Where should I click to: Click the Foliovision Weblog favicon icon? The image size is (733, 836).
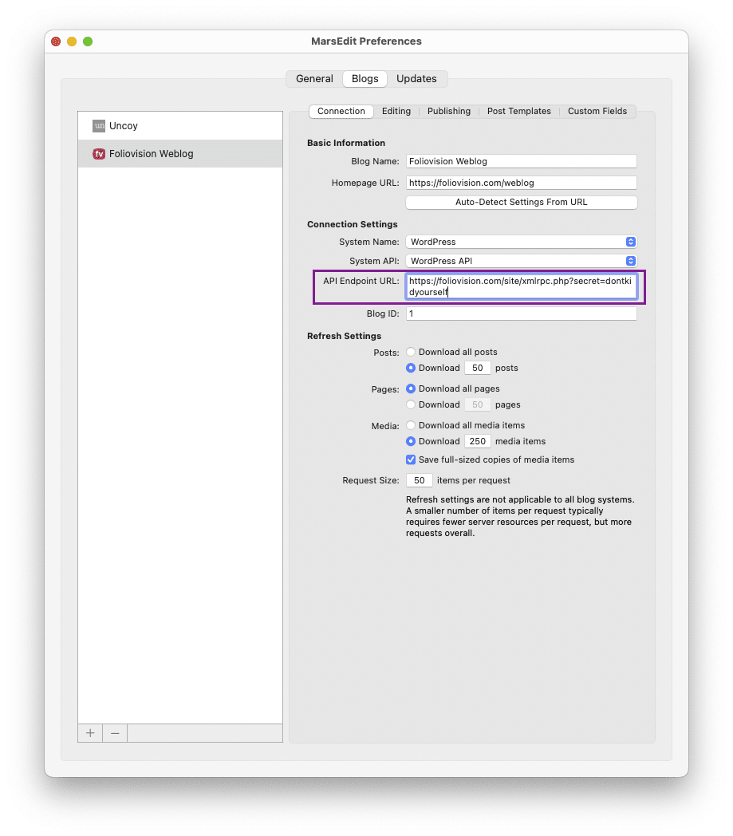tap(99, 154)
